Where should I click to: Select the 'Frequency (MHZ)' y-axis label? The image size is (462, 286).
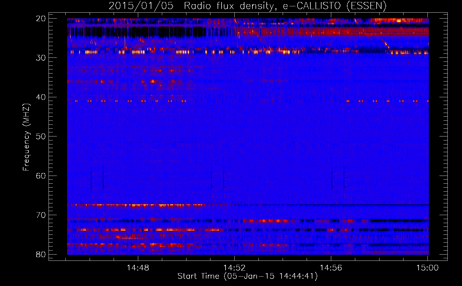26,137
